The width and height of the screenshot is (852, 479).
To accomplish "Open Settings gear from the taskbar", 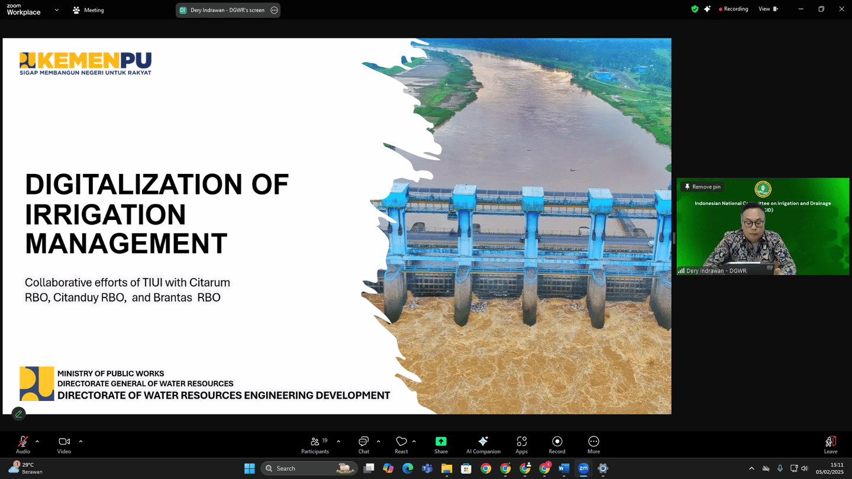I will click(603, 468).
